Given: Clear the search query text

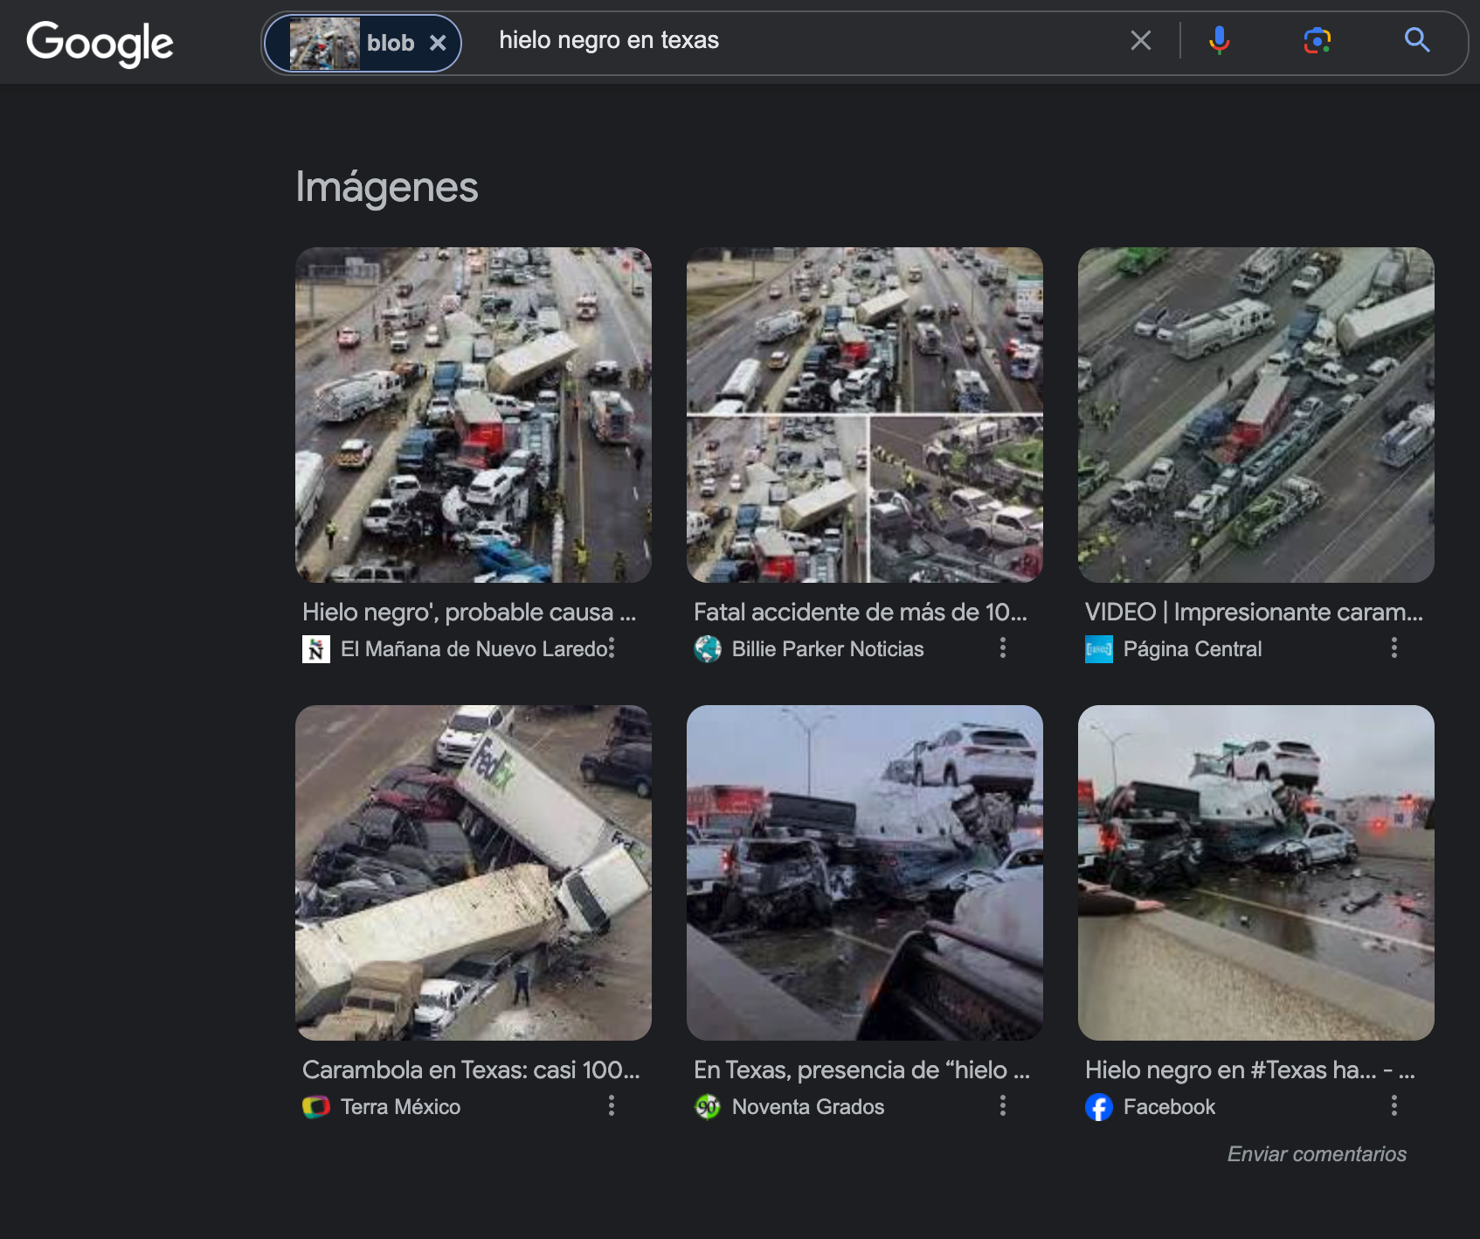Looking at the screenshot, I should click(x=1140, y=40).
